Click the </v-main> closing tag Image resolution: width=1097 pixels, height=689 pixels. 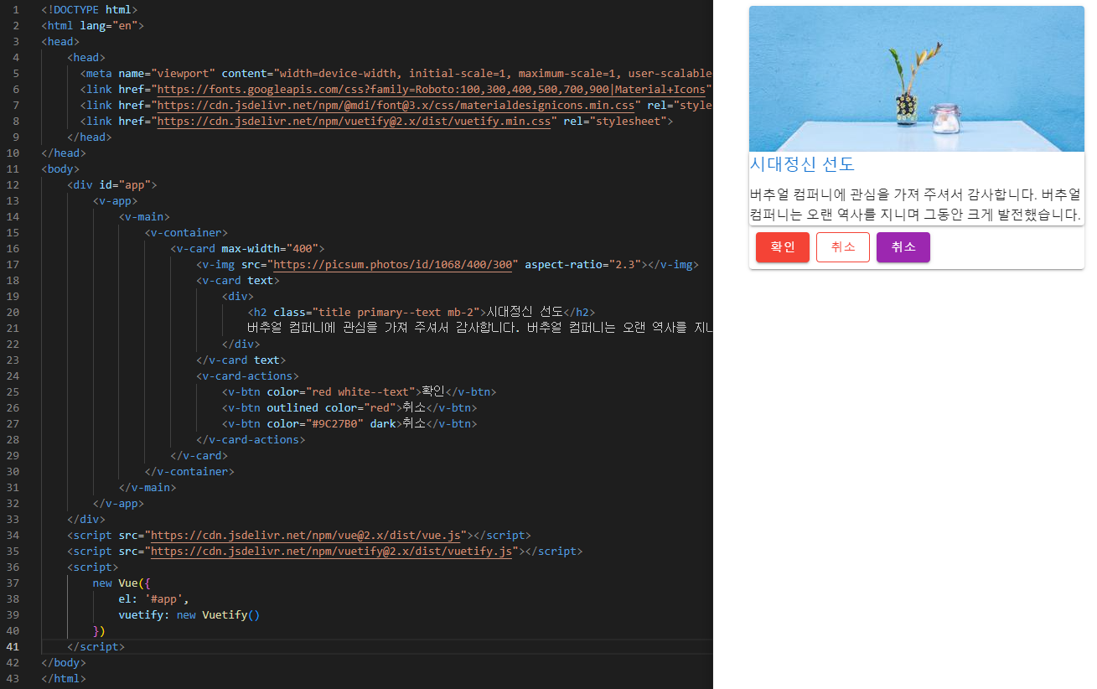[x=147, y=487]
